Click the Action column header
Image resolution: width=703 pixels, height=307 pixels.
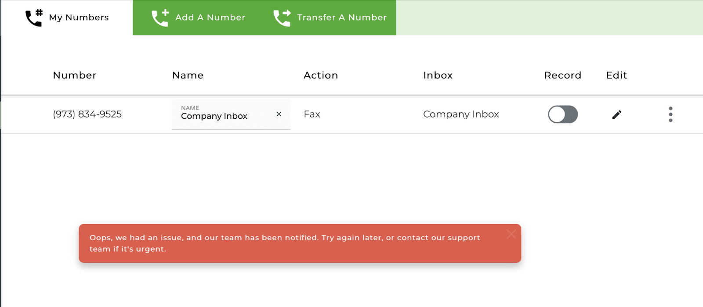pyautogui.click(x=321, y=75)
